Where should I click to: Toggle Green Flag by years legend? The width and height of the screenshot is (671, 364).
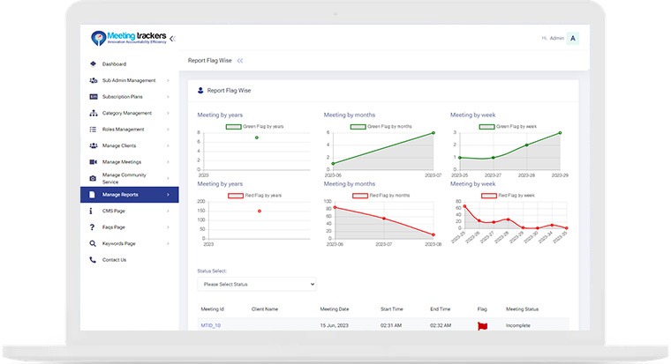pyautogui.click(x=254, y=126)
